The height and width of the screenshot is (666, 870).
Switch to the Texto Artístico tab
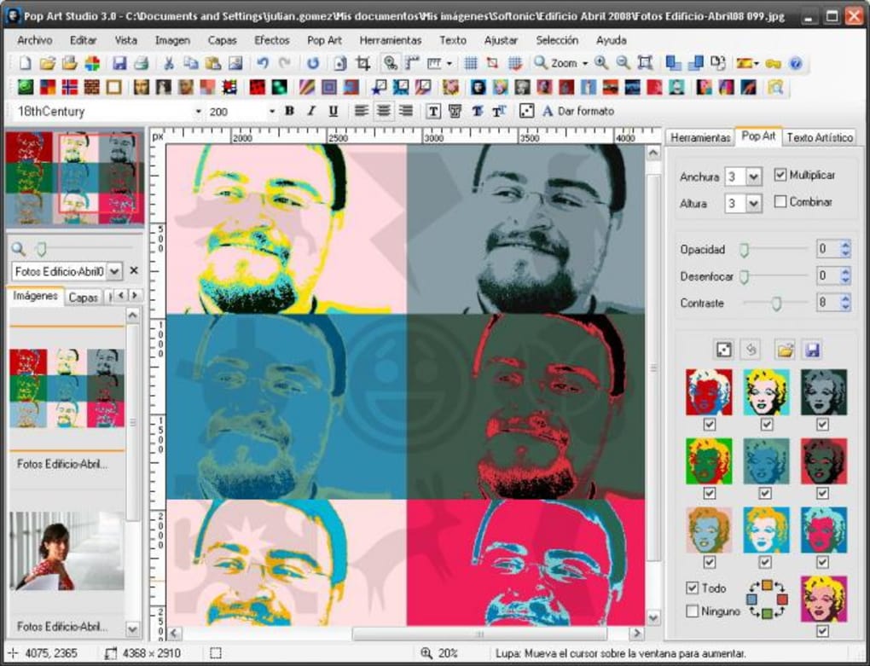pyautogui.click(x=819, y=136)
